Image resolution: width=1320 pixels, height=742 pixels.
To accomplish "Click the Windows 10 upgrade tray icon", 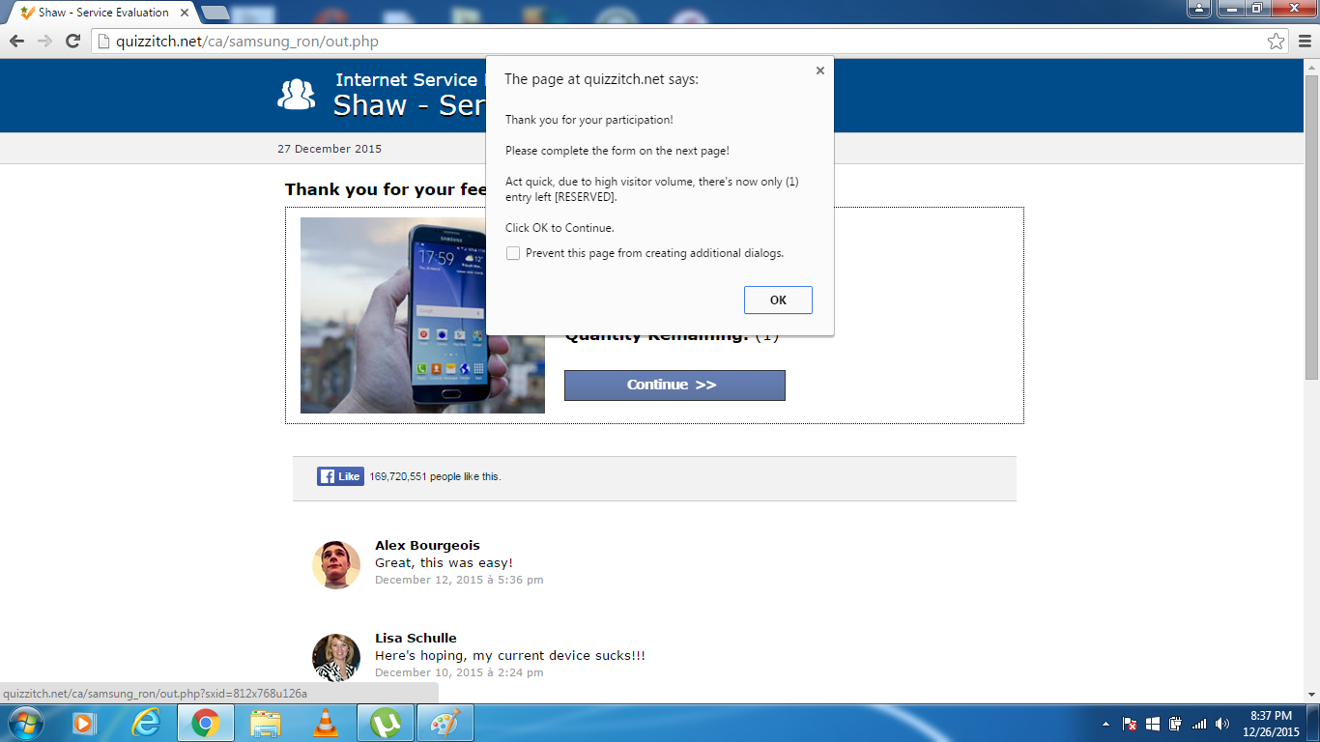I will [x=1153, y=724].
